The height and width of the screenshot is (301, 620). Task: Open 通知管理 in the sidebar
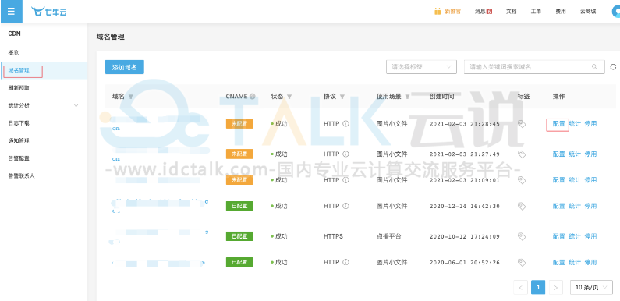(19, 140)
